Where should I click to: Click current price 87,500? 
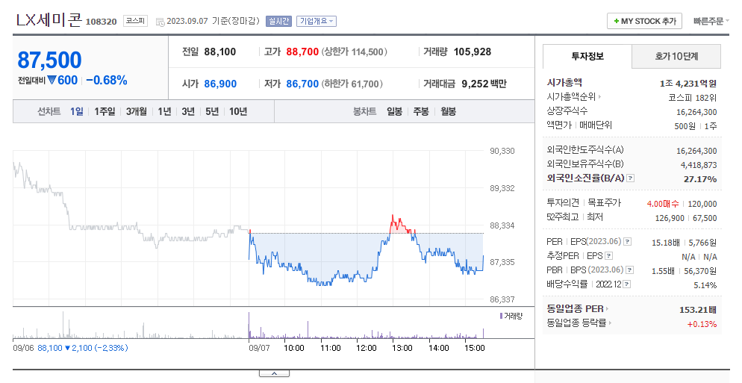[50, 60]
